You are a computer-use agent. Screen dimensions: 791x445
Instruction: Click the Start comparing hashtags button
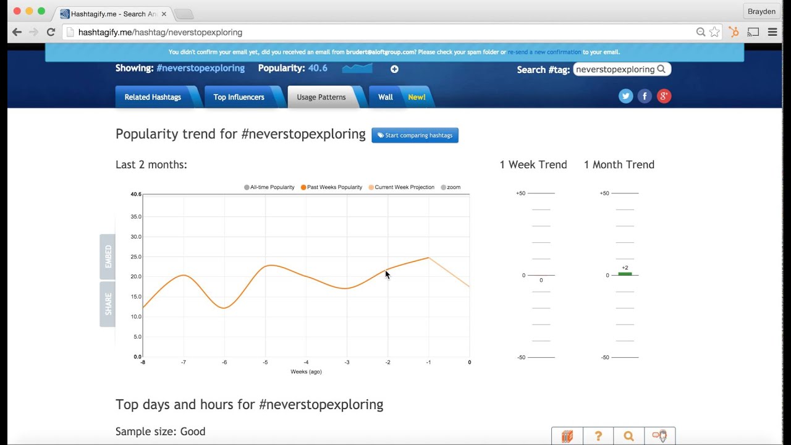point(415,135)
